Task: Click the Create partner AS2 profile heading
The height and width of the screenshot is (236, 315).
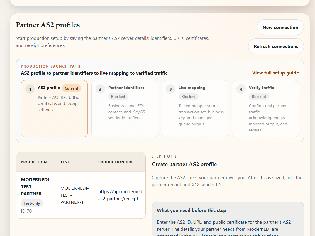Action: [x=184, y=164]
